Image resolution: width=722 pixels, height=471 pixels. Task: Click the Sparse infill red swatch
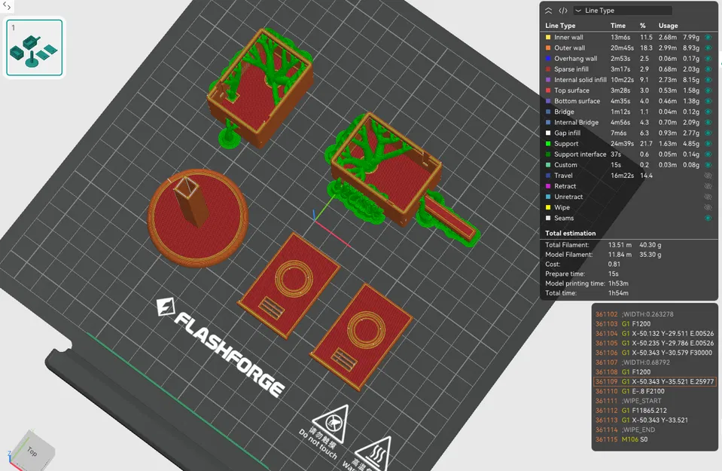point(548,69)
